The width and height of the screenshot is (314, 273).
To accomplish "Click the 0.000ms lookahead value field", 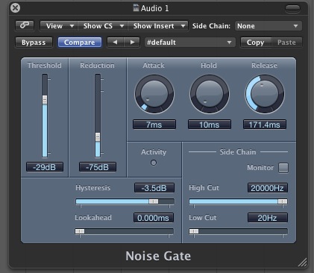I will [x=154, y=218].
